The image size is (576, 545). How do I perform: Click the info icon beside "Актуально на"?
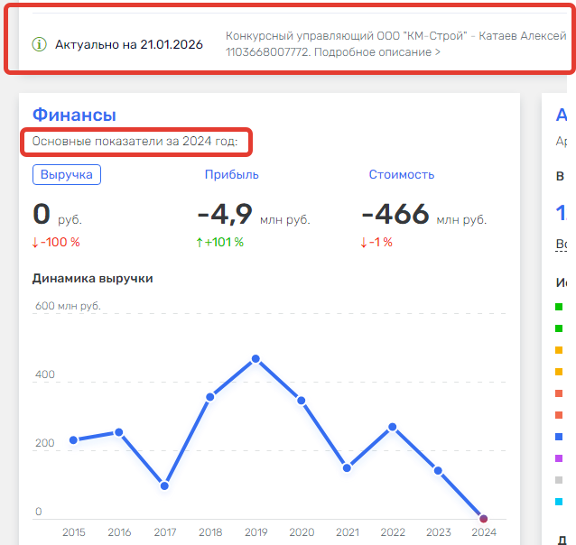click(x=39, y=44)
